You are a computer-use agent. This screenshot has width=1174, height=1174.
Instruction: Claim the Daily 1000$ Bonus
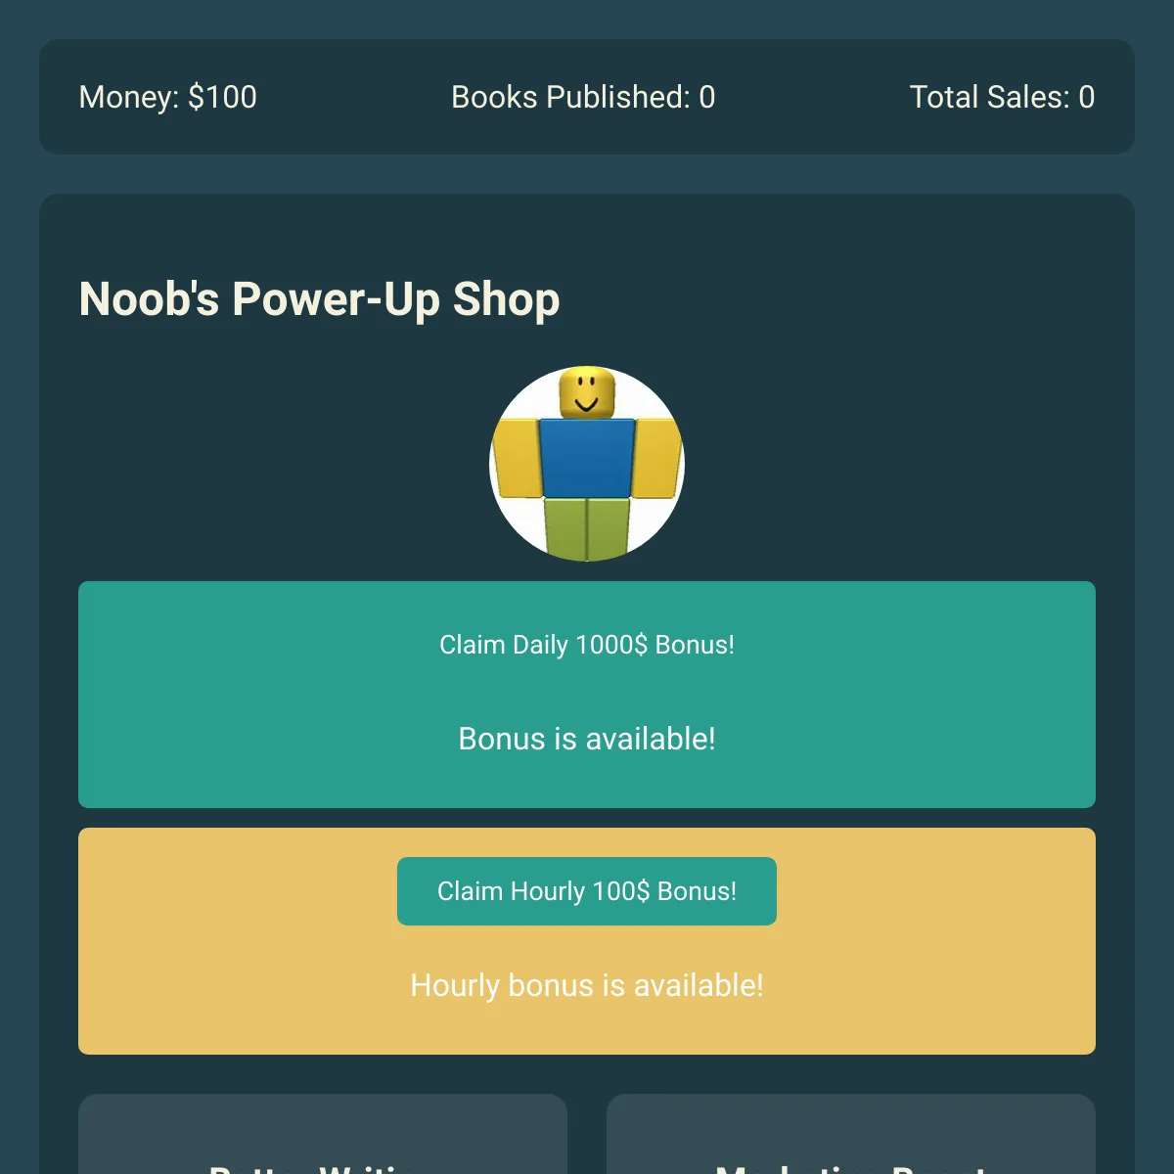coord(587,645)
